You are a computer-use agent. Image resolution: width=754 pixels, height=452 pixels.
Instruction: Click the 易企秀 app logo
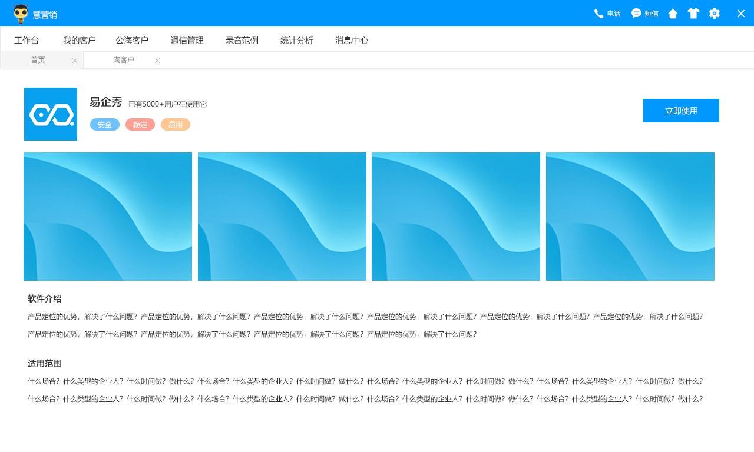click(51, 114)
